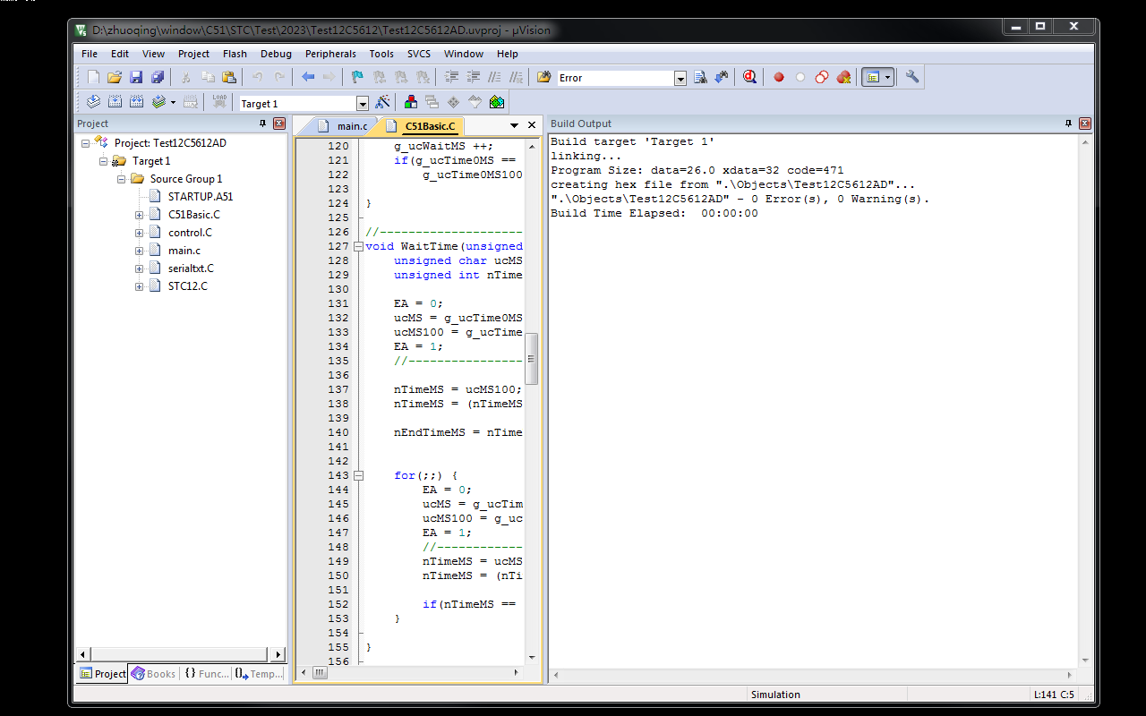Image resolution: width=1146 pixels, height=716 pixels.
Task: Open the Pack Installer icon
Action: [x=497, y=102]
